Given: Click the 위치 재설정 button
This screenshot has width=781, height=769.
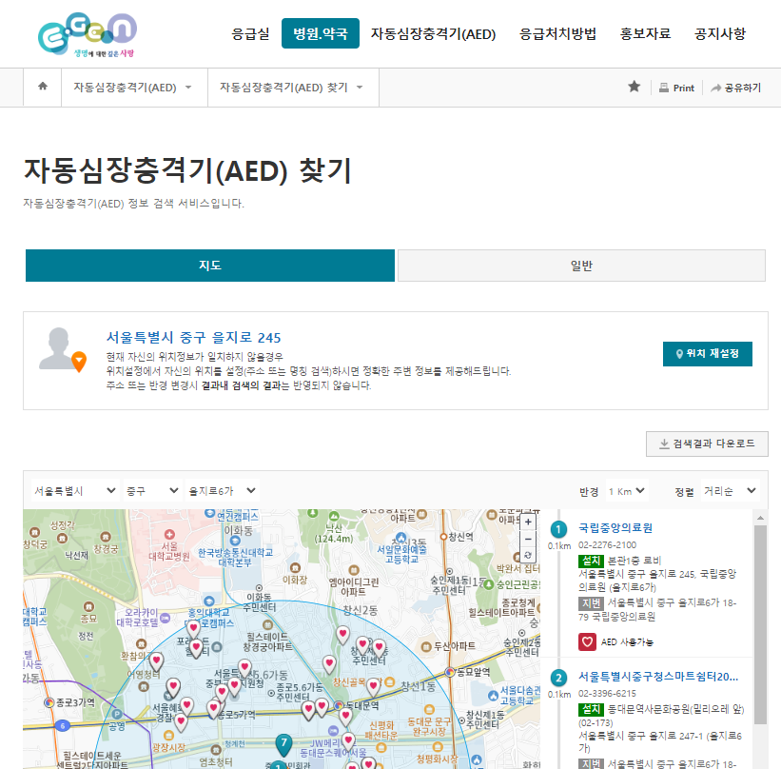Looking at the screenshot, I should click(x=708, y=354).
